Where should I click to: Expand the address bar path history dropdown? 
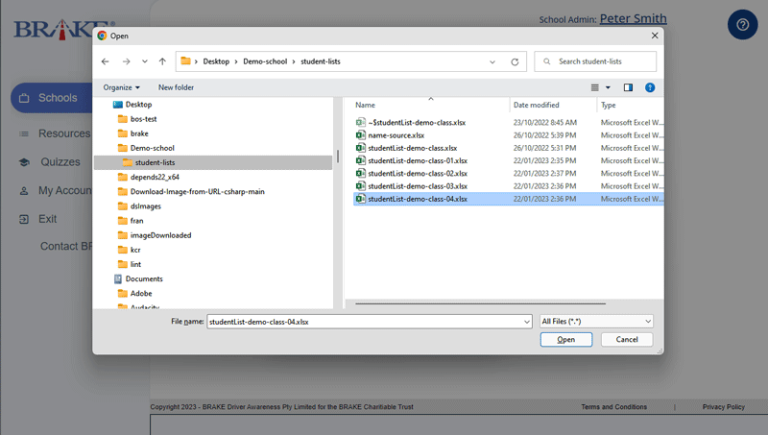click(492, 61)
